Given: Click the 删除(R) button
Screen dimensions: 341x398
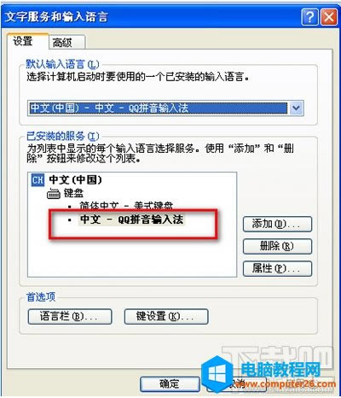Looking at the screenshot, I should 277,246.
